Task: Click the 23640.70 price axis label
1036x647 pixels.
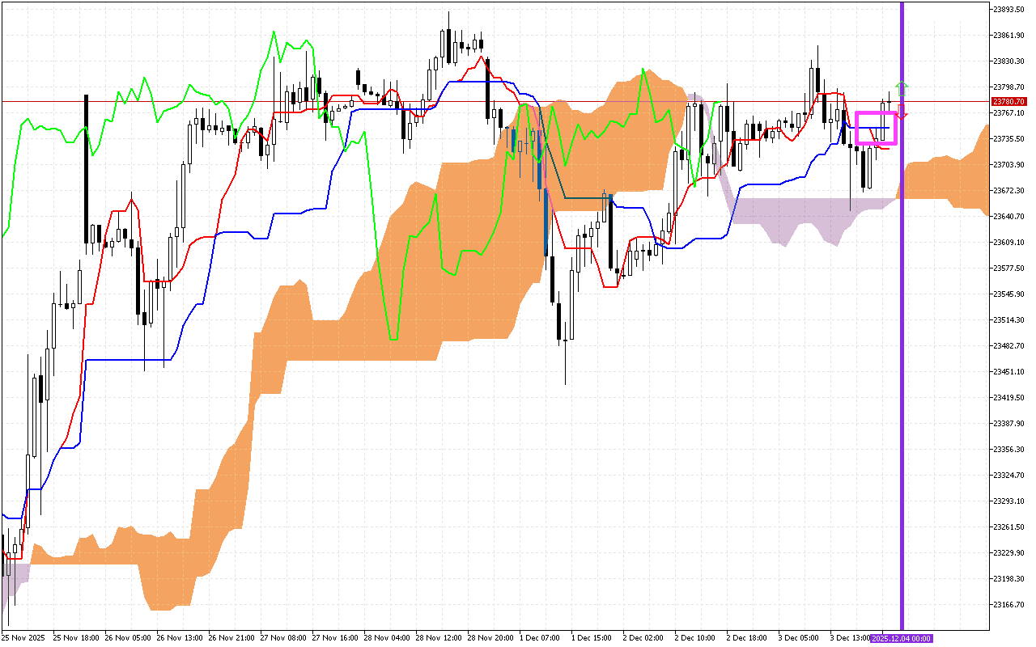Action: [x=1008, y=216]
